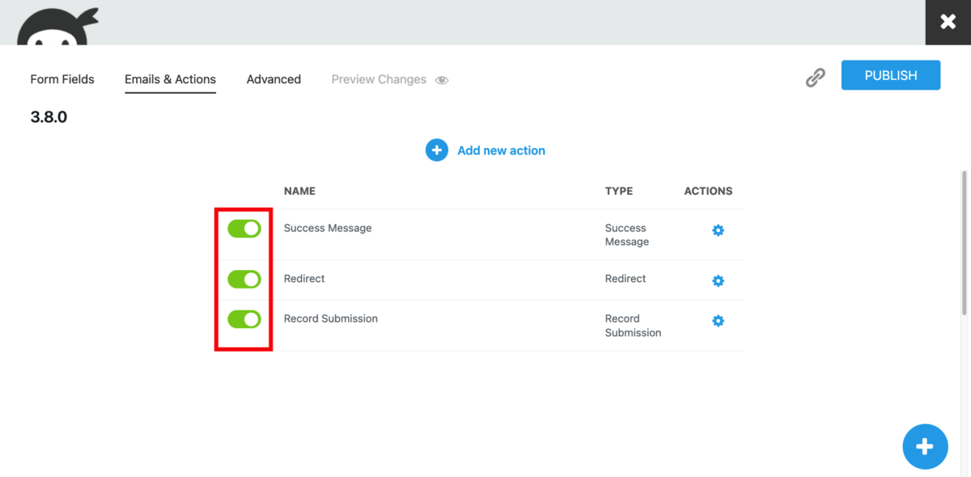971x477 pixels.
Task: Click the NAME column header
Action: pyautogui.click(x=299, y=191)
